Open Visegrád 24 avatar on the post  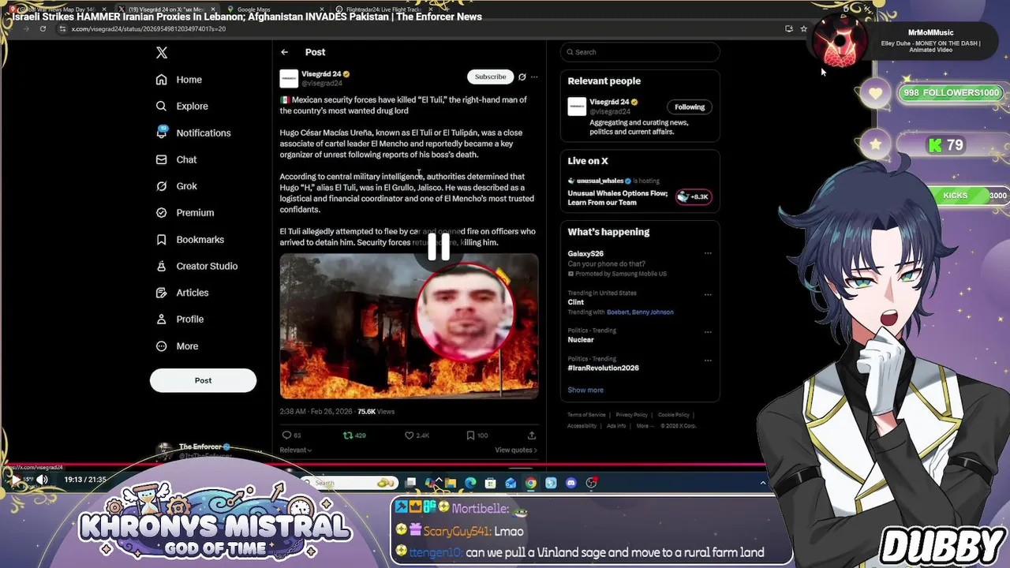tap(289, 78)
